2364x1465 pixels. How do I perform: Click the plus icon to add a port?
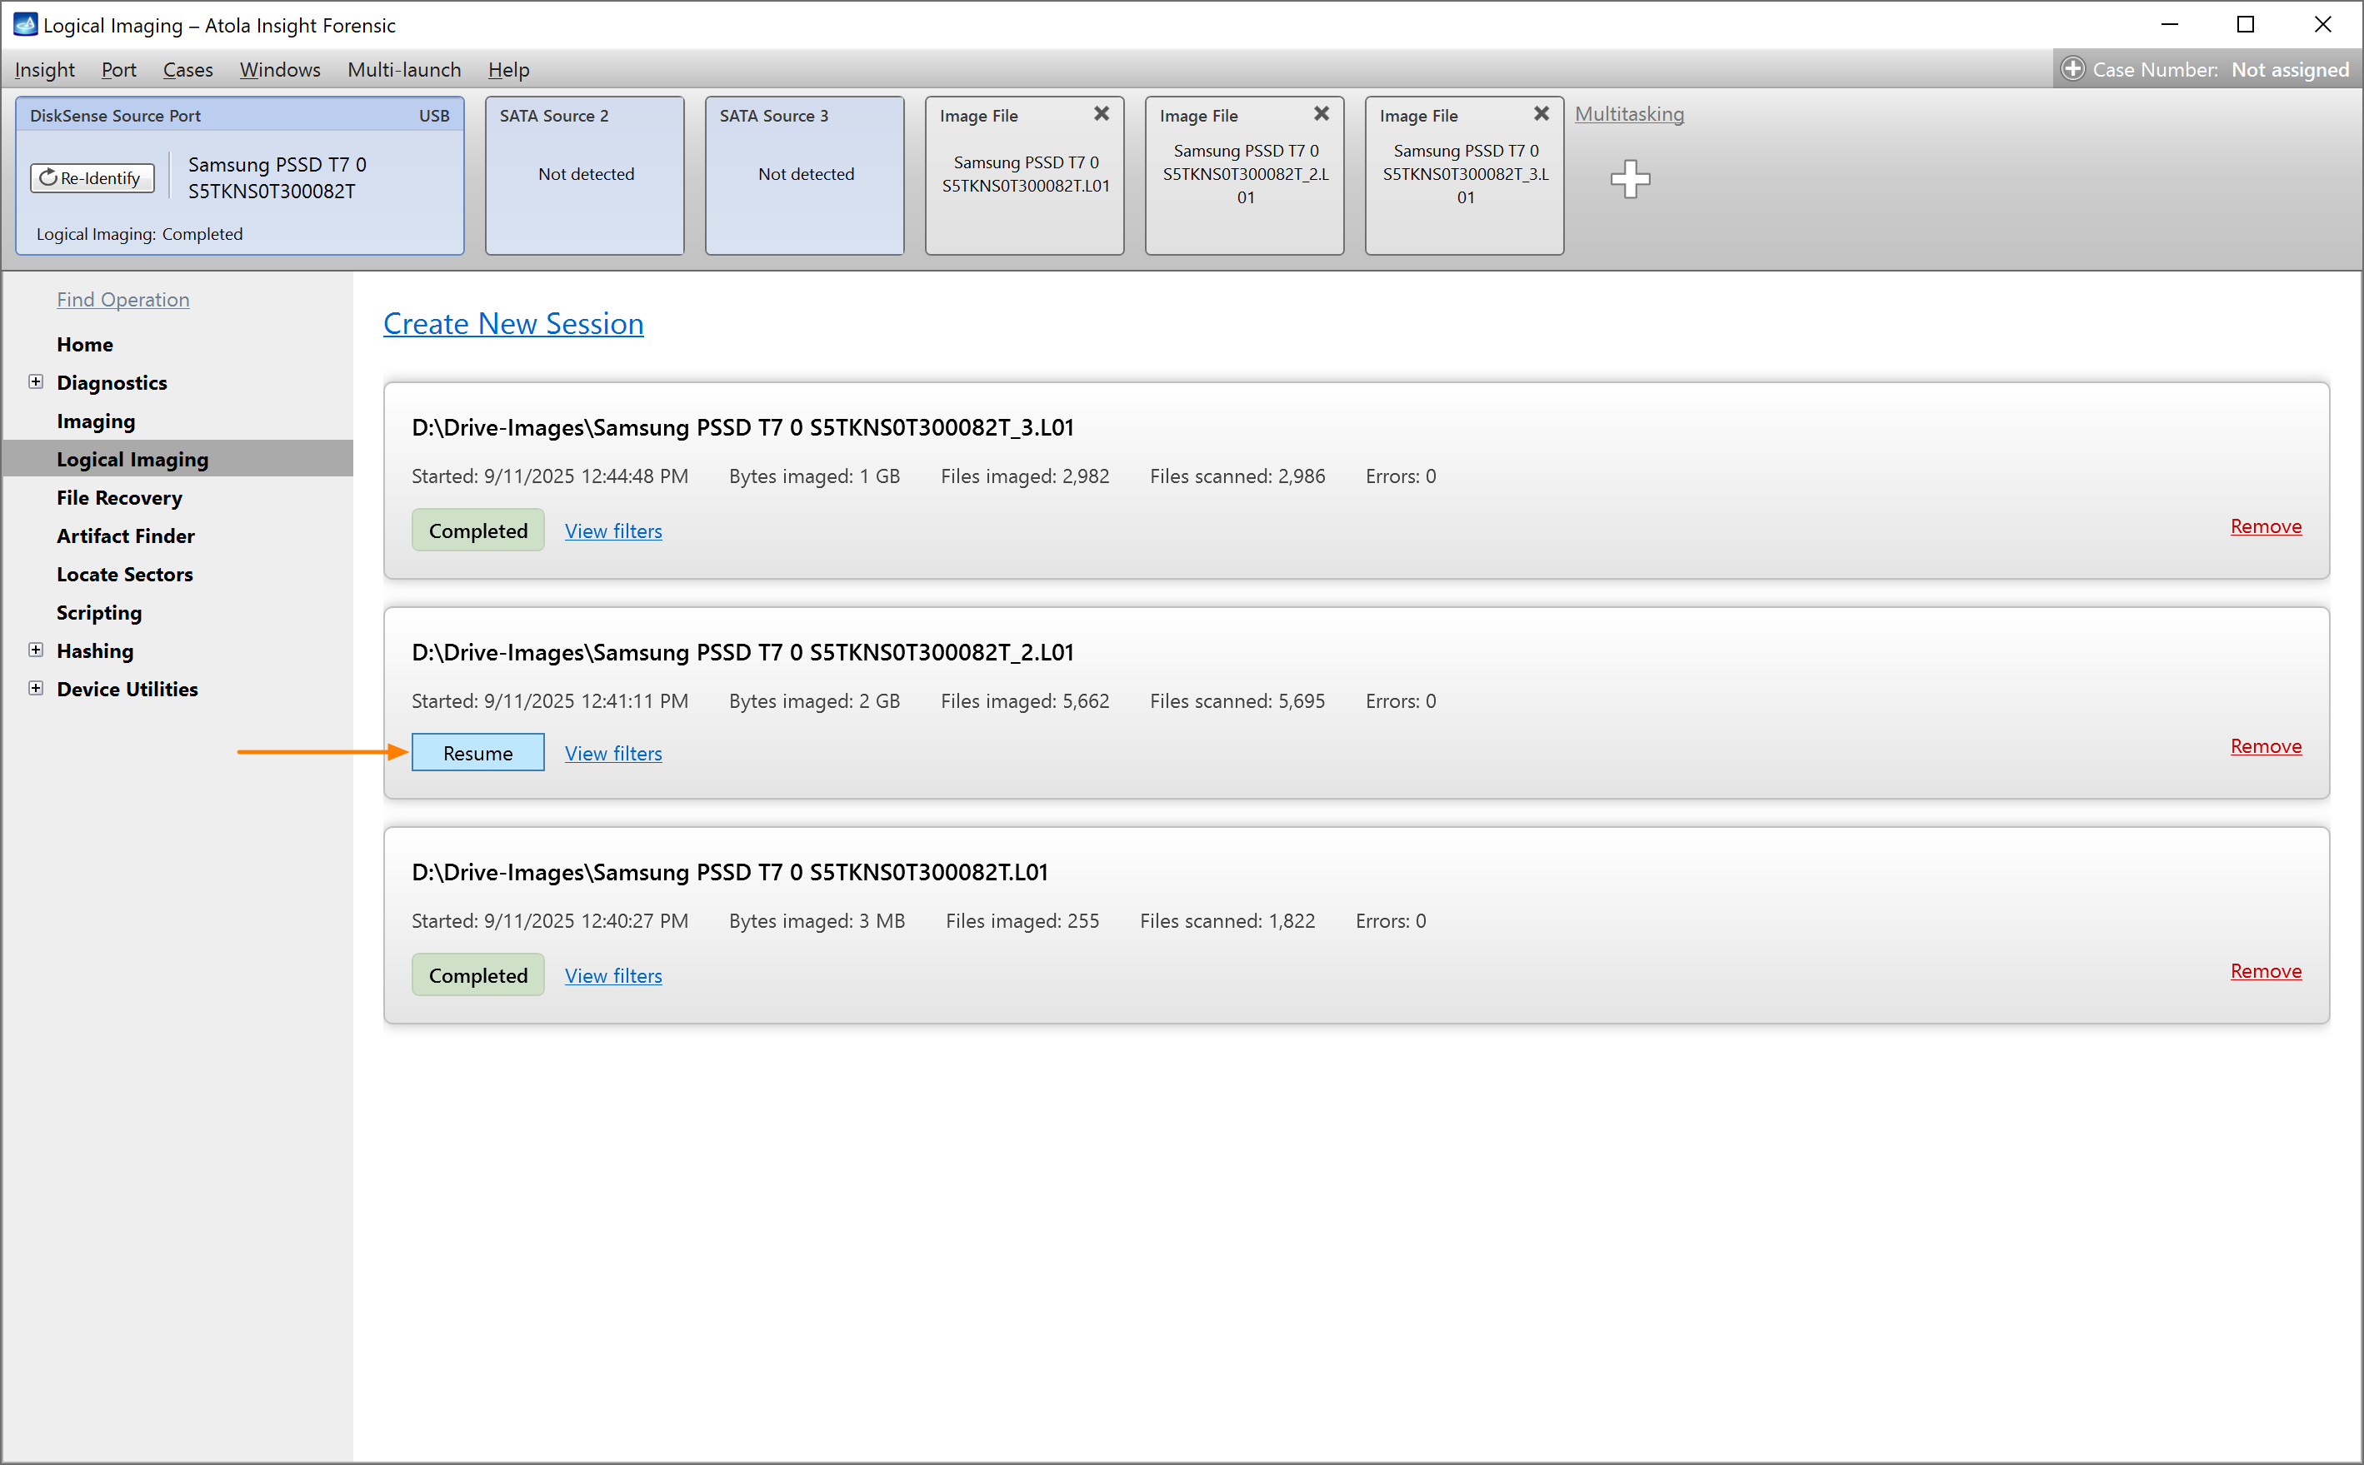(1630, 179)
